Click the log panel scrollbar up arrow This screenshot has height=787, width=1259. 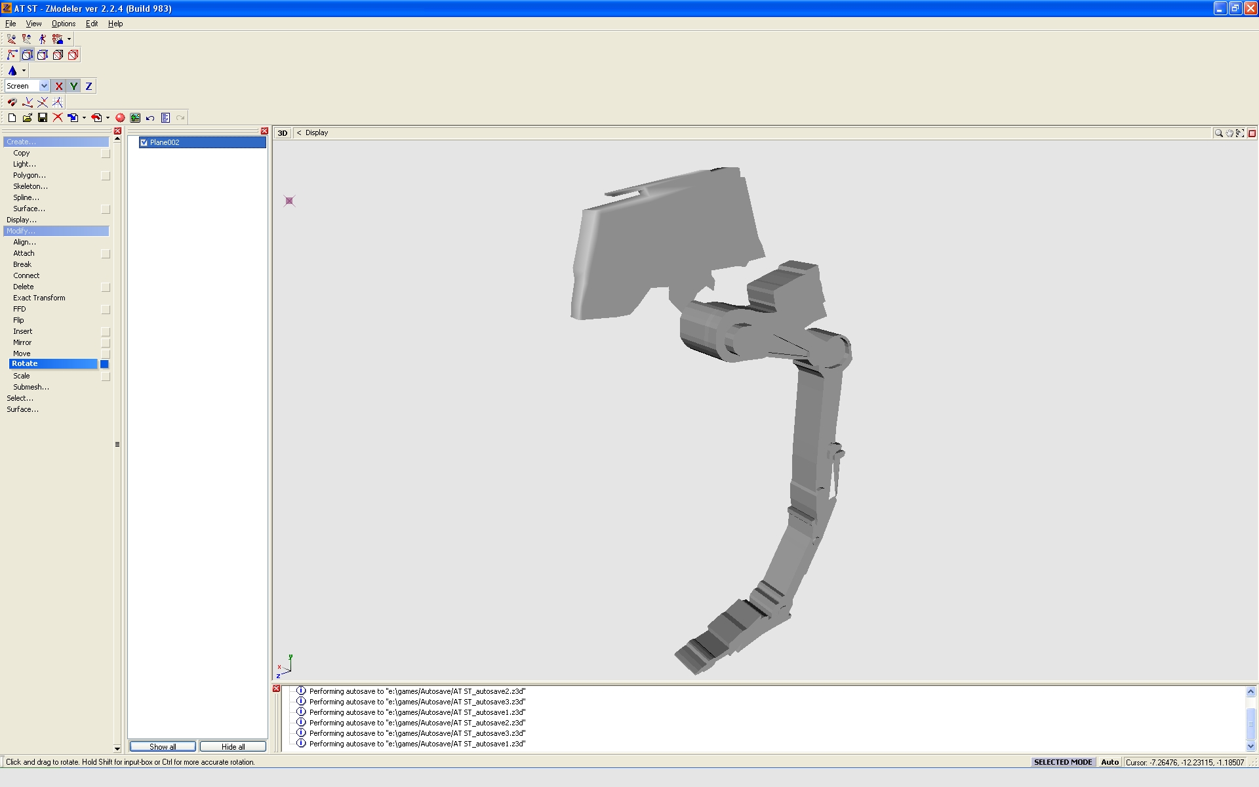coord(1250,691)
